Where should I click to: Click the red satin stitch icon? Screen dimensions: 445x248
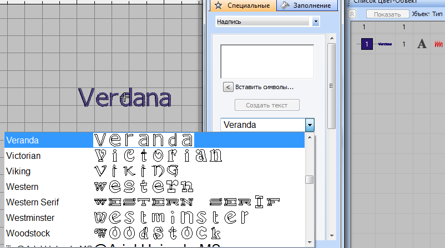[438, 44]
